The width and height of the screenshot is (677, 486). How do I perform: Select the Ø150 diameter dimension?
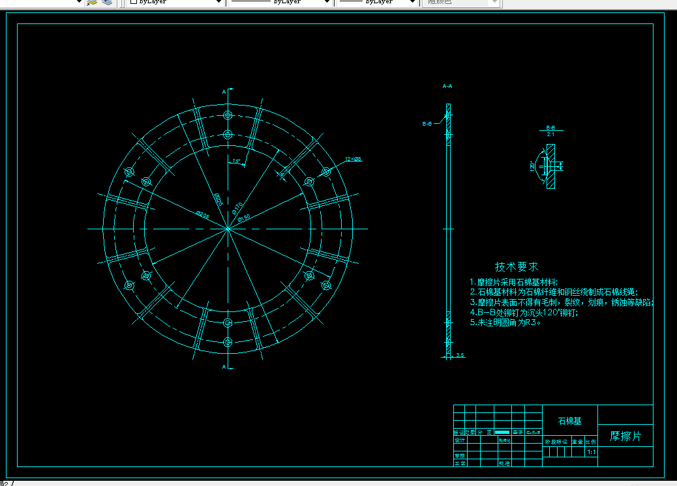[244, 218]
